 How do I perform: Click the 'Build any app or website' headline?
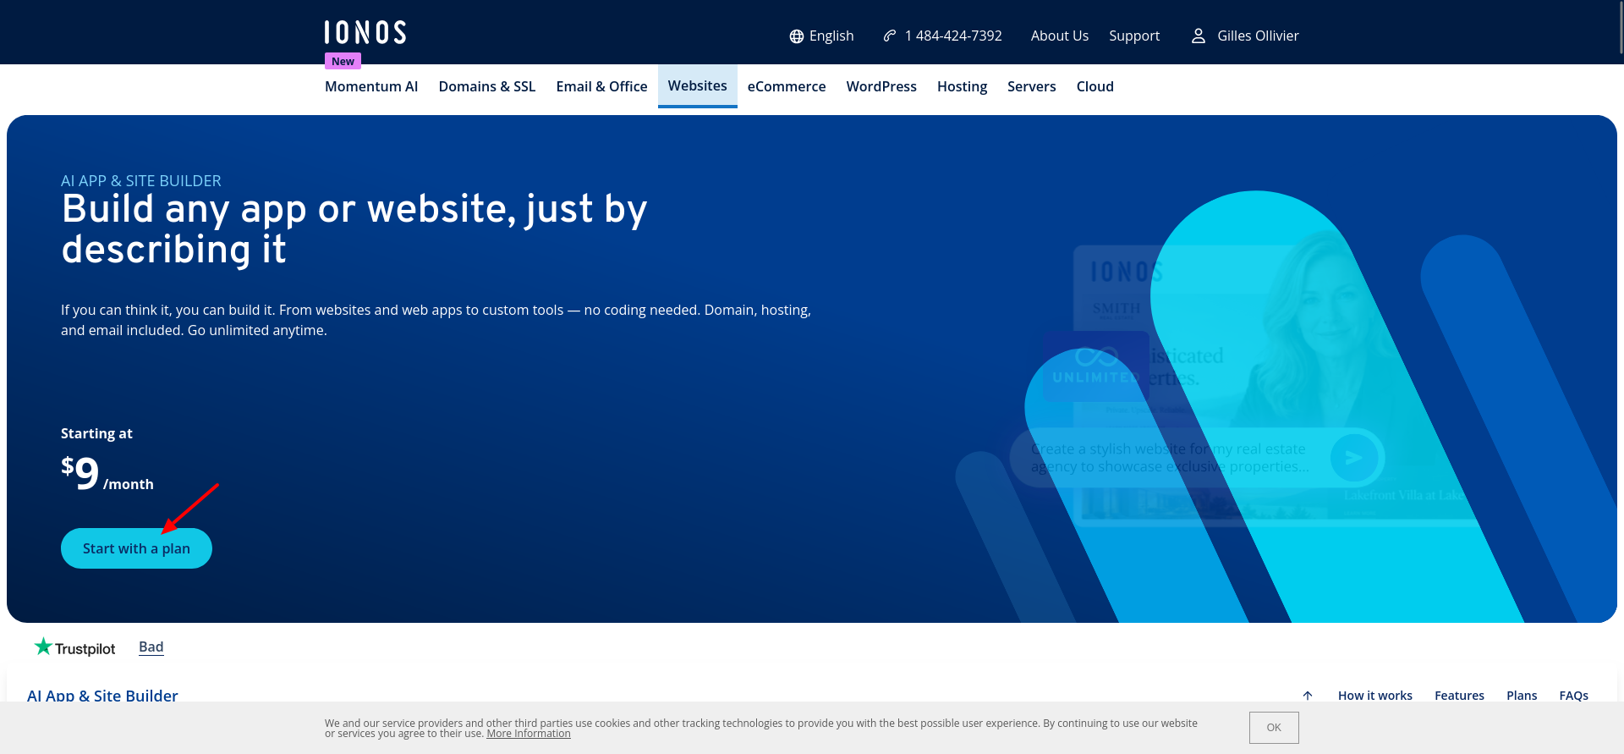(x=354, y=228)
